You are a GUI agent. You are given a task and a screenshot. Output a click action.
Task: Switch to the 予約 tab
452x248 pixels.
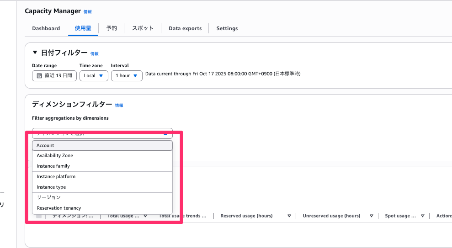[x=112, y=28]
